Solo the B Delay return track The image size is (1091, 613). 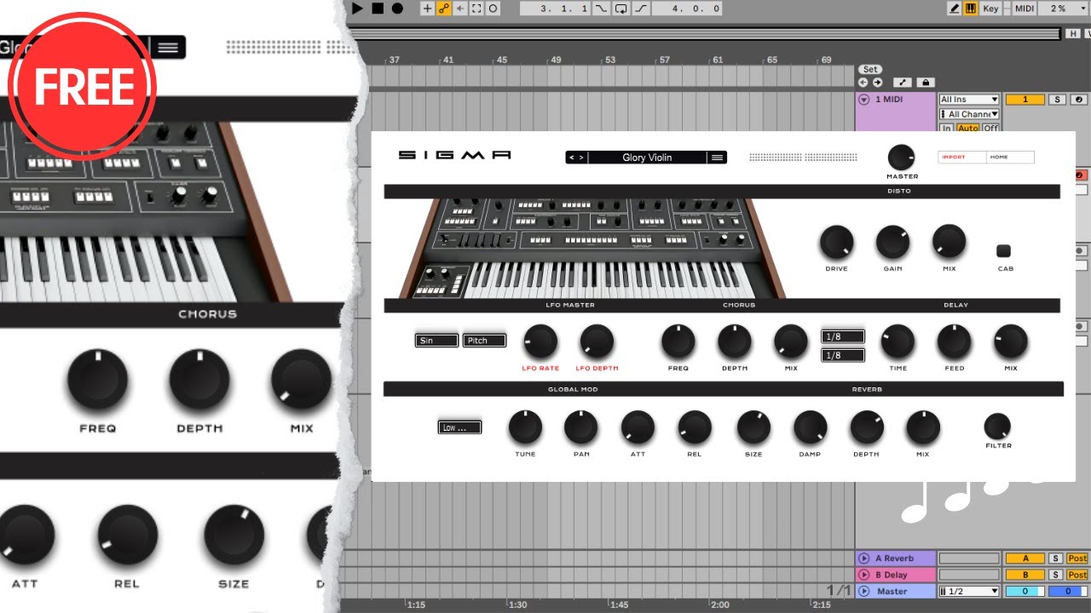pyautogui.click(x=1055, y=575)
